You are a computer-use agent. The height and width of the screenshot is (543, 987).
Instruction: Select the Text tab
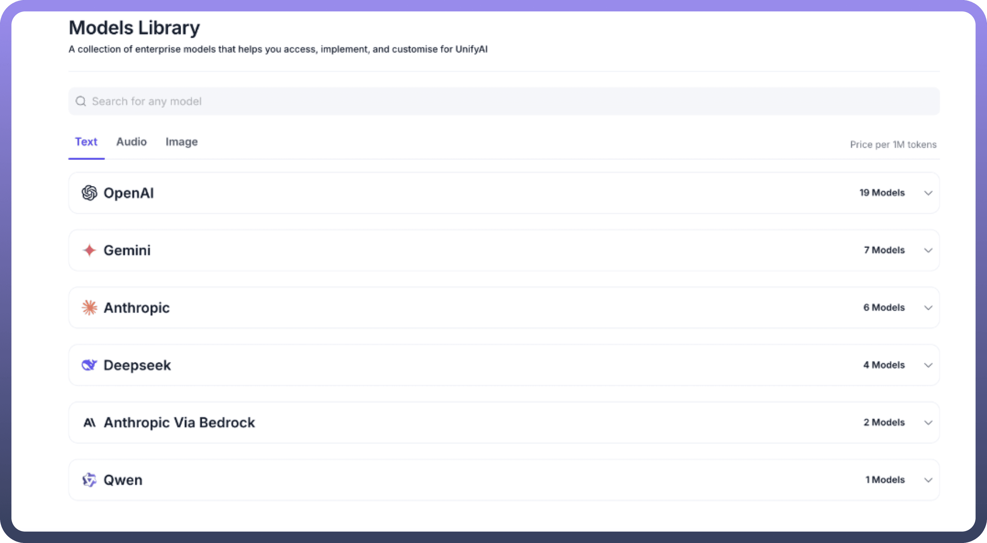(x=86, y=142)
